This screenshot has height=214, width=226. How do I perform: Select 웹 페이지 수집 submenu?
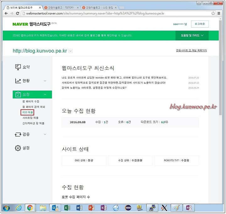(31, 101)
